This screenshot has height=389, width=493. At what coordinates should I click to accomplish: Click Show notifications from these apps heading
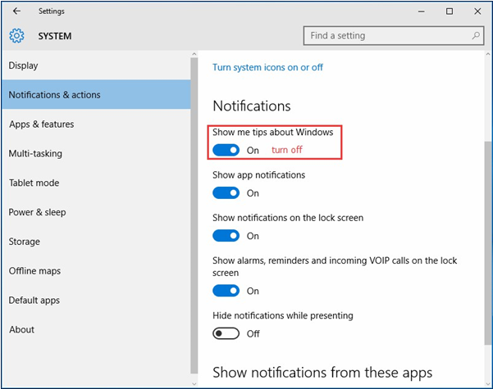(322, 373)
